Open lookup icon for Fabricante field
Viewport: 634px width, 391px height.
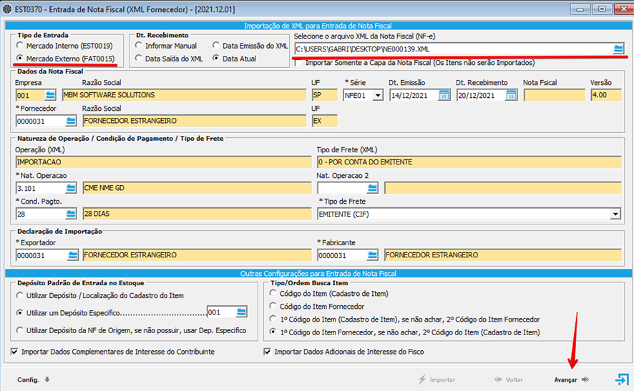(x=372, y=255)
